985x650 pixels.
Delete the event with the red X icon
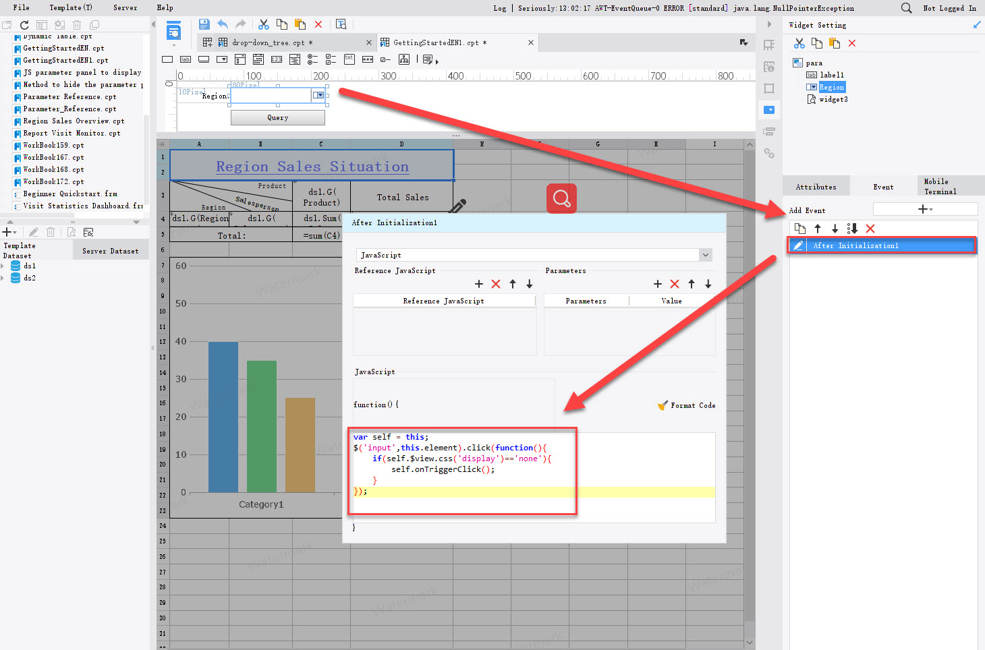coord(870,229)
